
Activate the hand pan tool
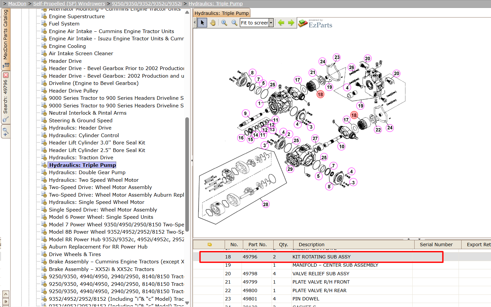[213, 23]
